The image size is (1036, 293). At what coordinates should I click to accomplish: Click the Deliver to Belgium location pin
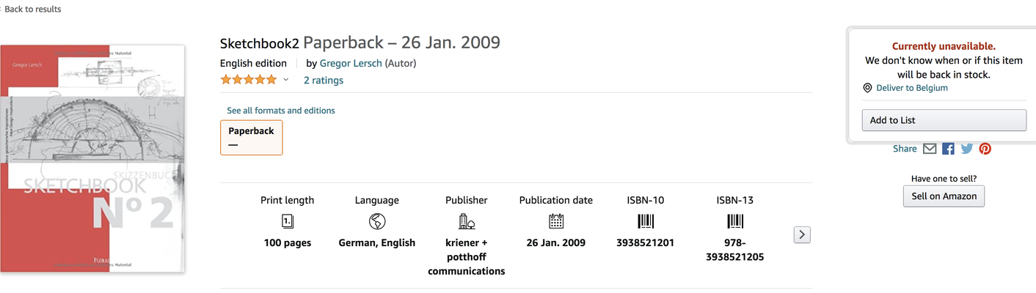pyautogui.click(x=867, y=88)
